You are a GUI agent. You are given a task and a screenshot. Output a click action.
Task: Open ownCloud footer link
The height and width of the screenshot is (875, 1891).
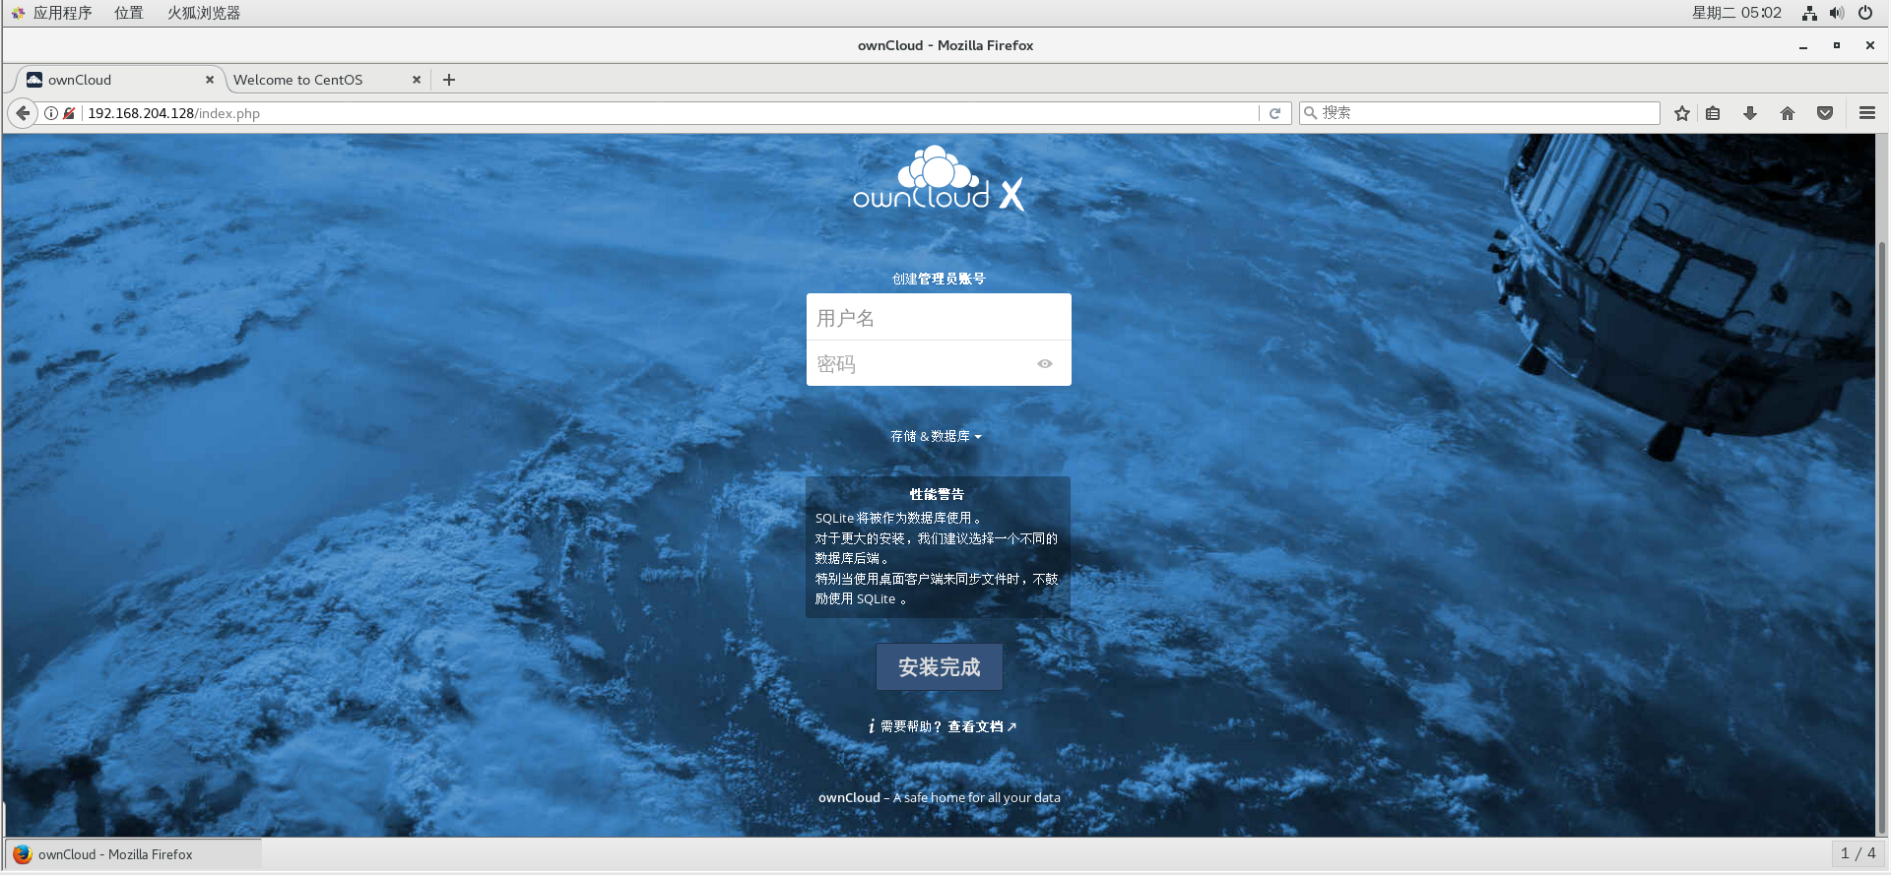coord(849,797)
